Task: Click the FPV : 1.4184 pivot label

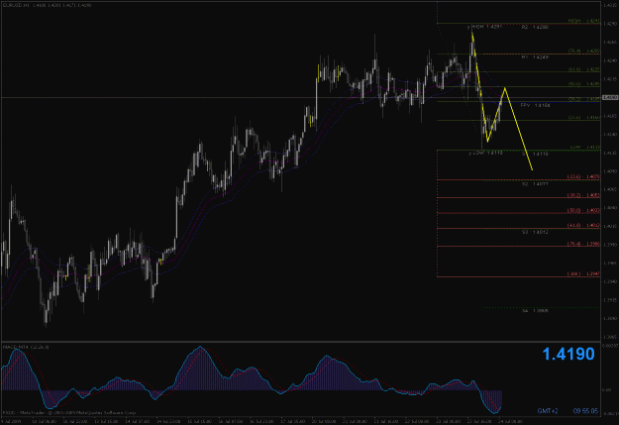Action: (x=535, y=105)
